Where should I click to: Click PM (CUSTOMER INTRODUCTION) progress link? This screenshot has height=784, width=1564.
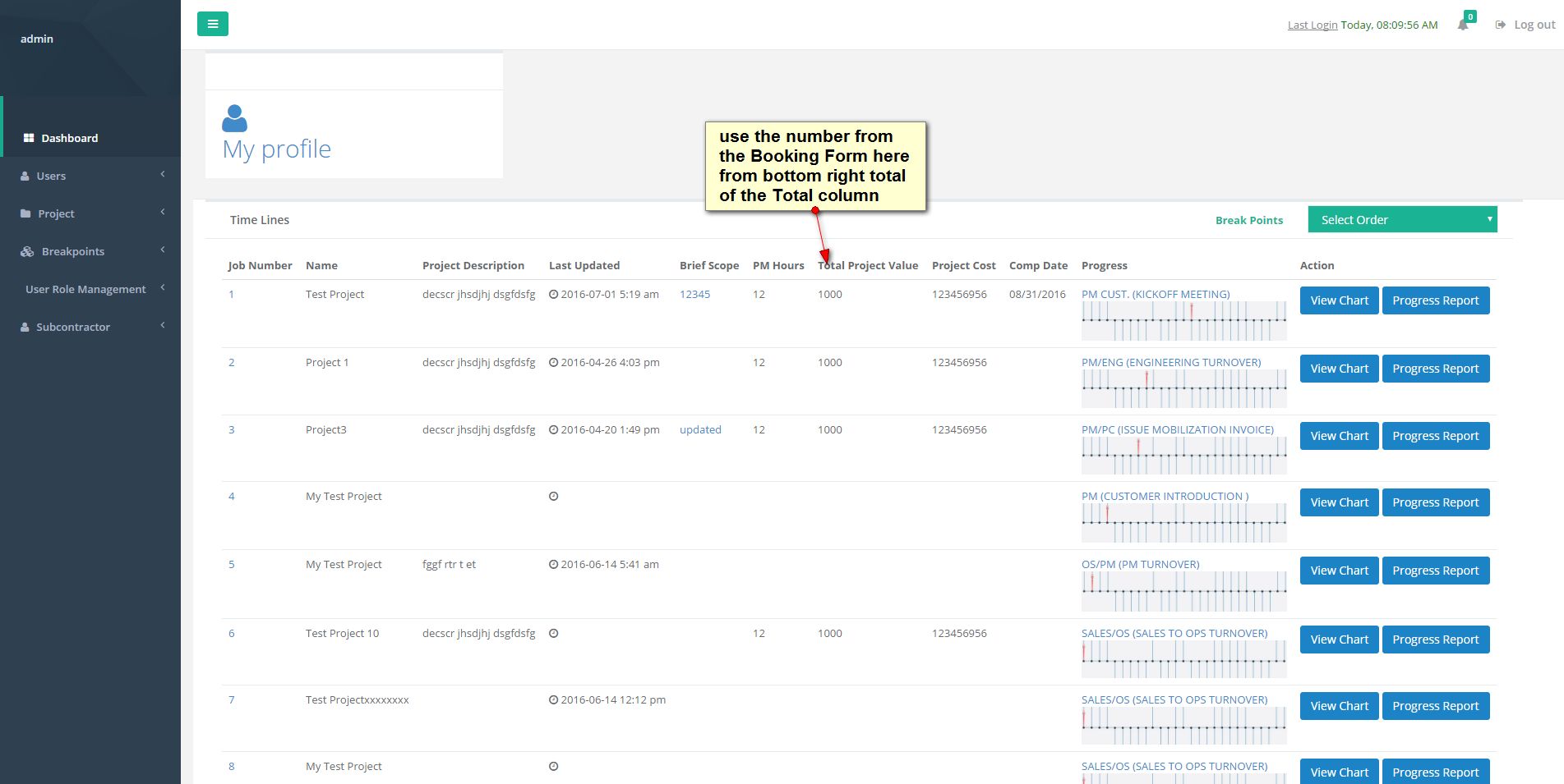coord(1165,496)
